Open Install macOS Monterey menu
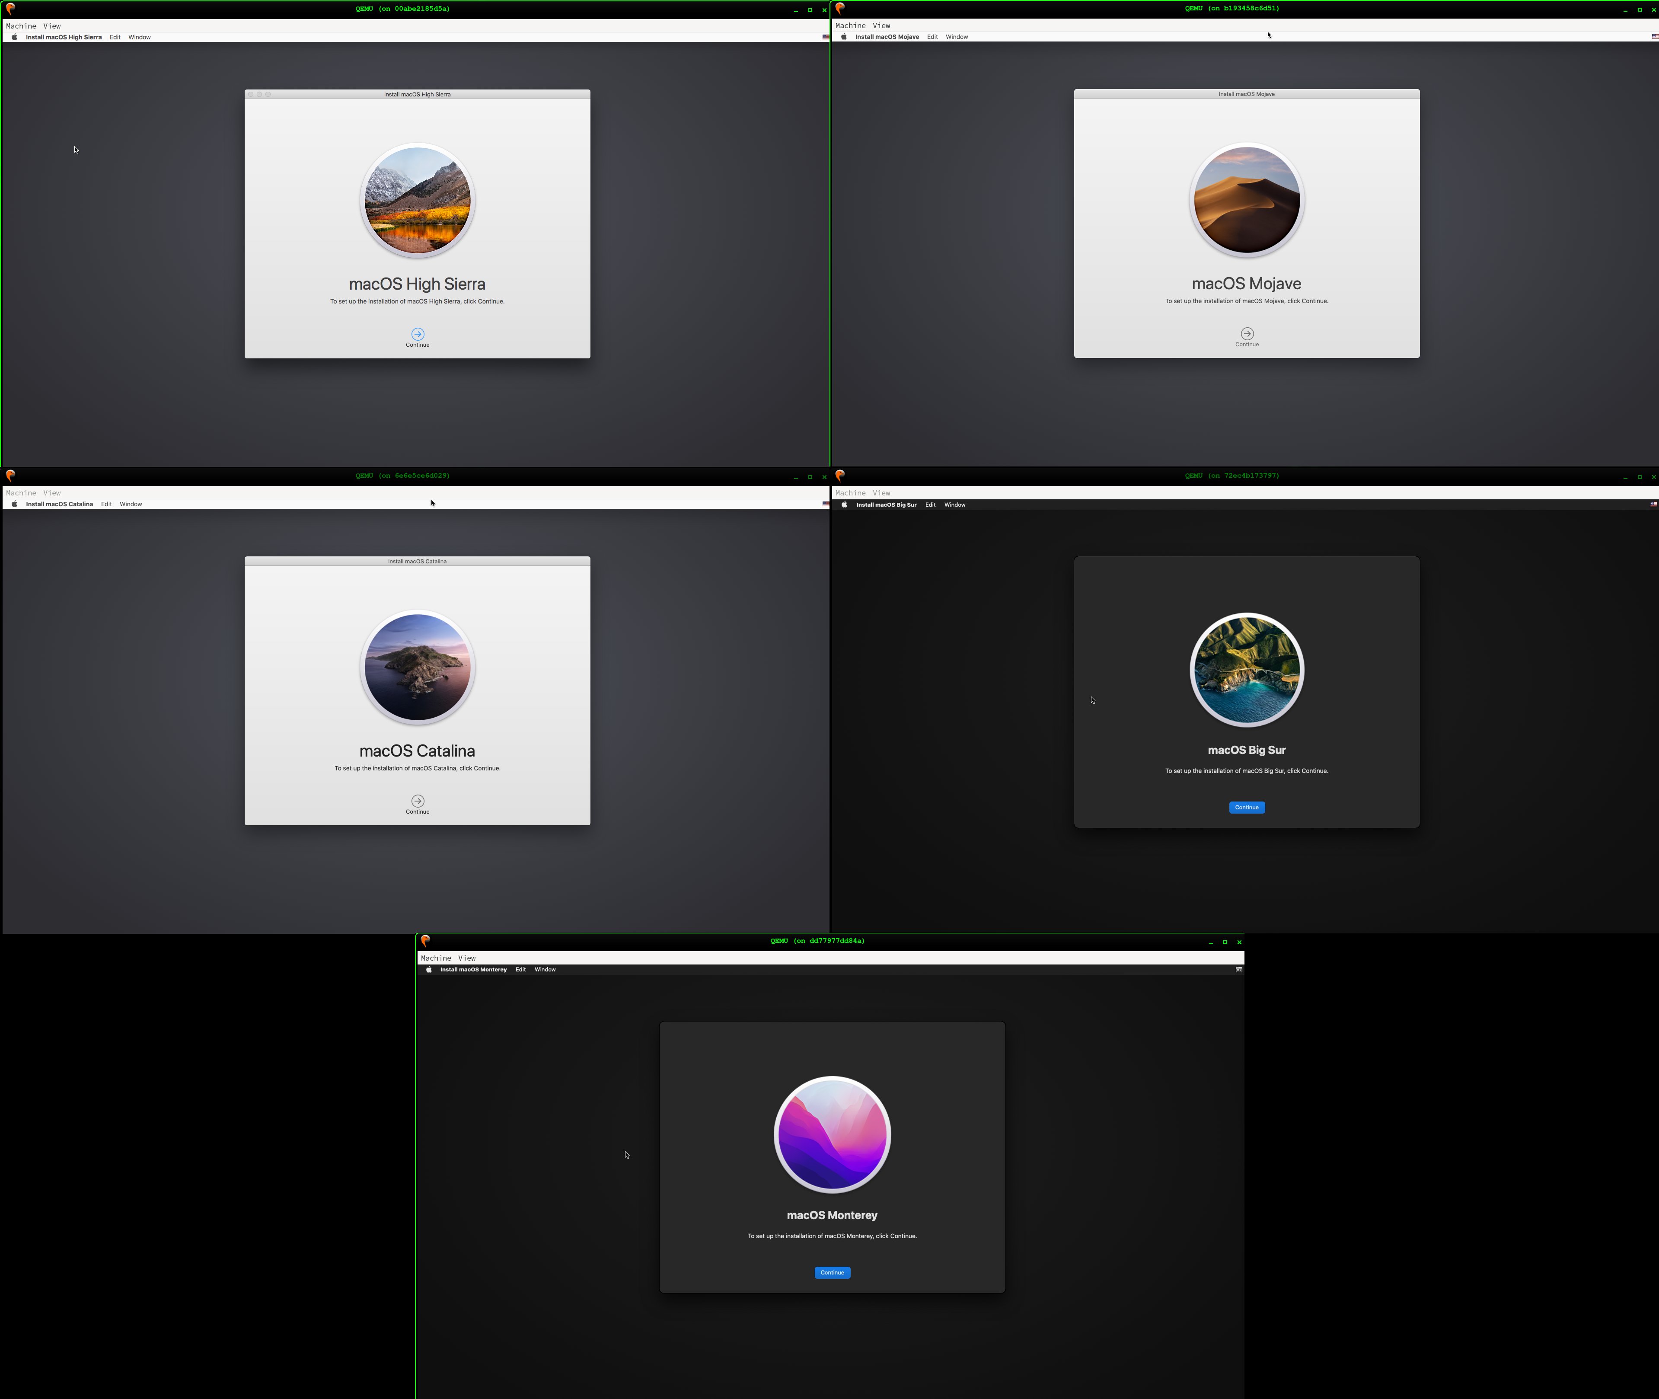This screenshot has height=1399, width=1659. click(x=473, y=970)
